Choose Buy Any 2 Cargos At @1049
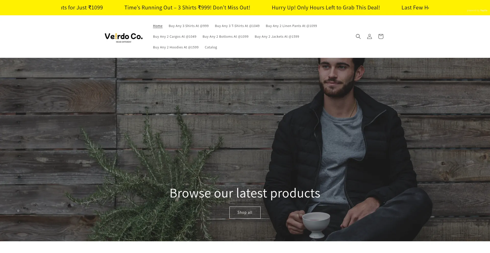The height and width of the screenshot is (253, 490). tap(175, 37)
